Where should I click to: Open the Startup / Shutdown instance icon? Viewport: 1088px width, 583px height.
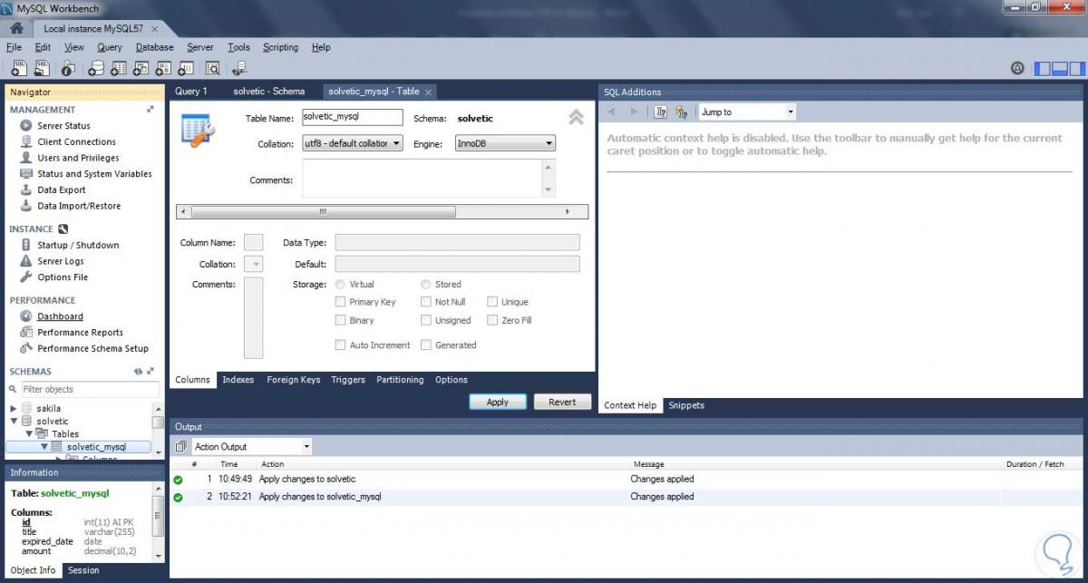[26, 245]
